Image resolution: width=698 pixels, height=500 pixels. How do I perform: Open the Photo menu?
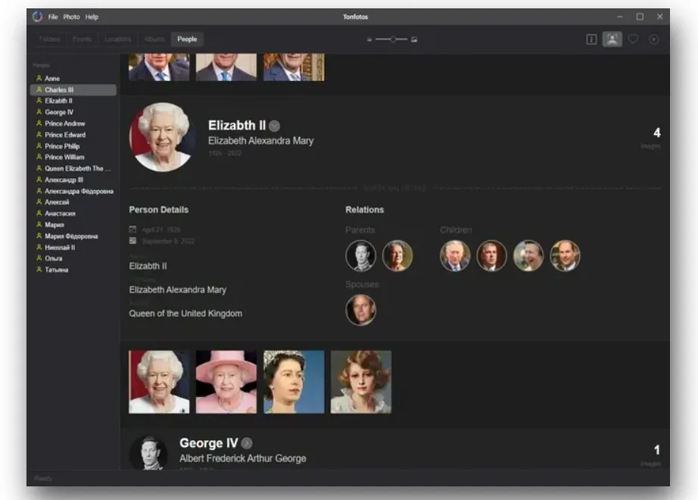[x=71, y=17]
